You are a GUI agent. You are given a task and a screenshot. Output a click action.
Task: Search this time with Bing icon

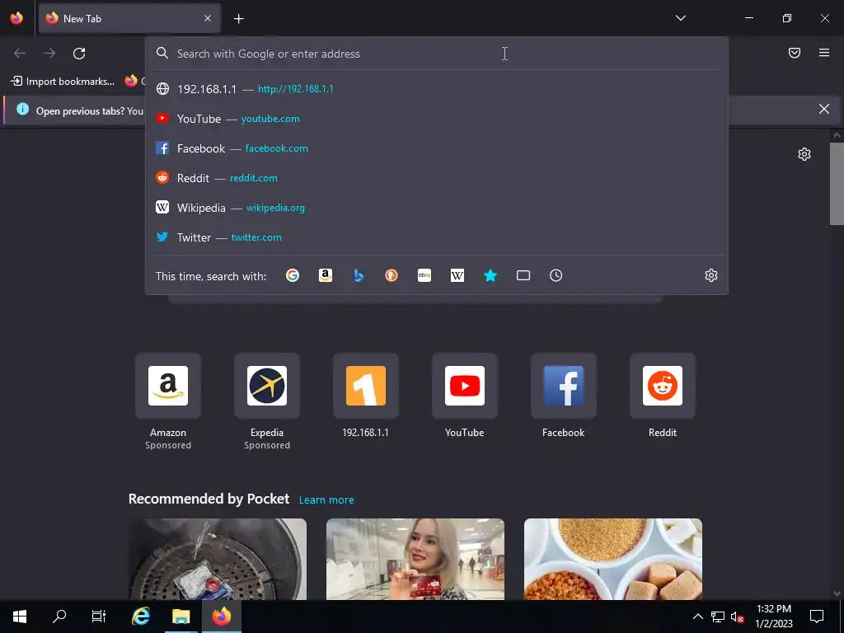pyautogui.click(x=359, y=275)
